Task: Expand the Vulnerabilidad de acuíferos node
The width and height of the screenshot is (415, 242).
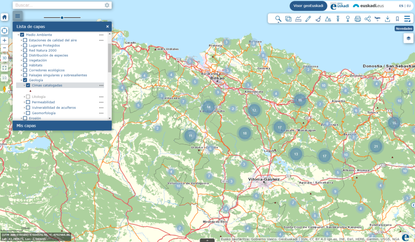Action: coord(24,107)
